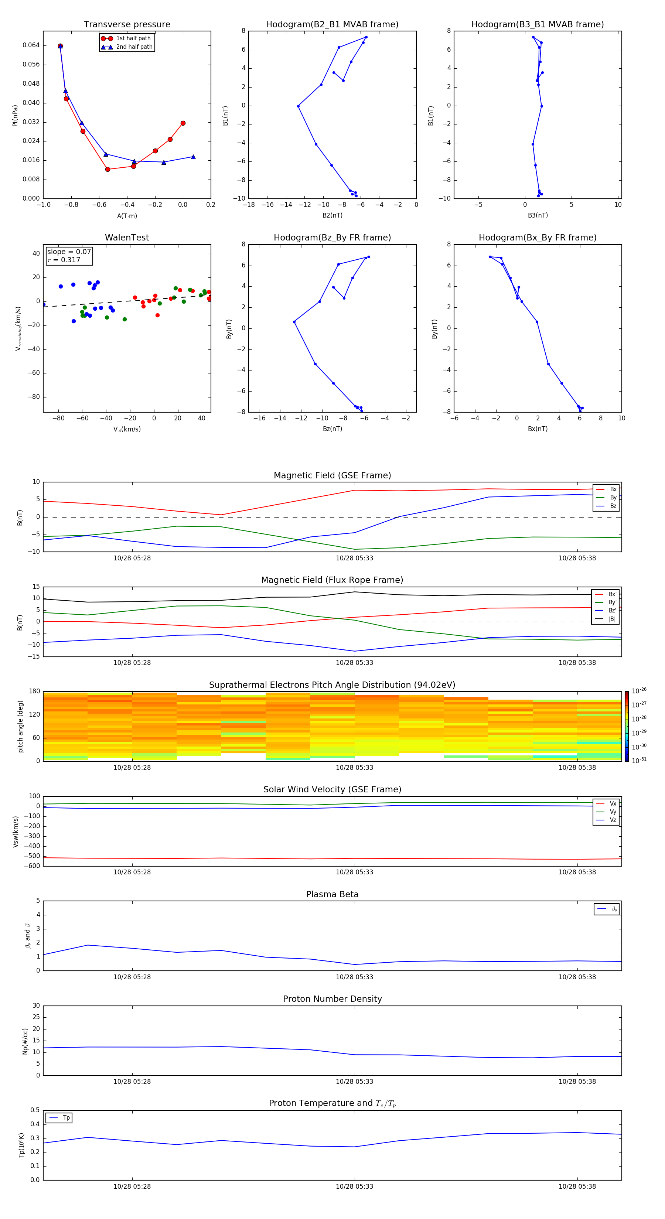Click the "WalenTest" plot title
This screenshot has width=665, height=1219.
pyautogui.click(x=127, y=238)
